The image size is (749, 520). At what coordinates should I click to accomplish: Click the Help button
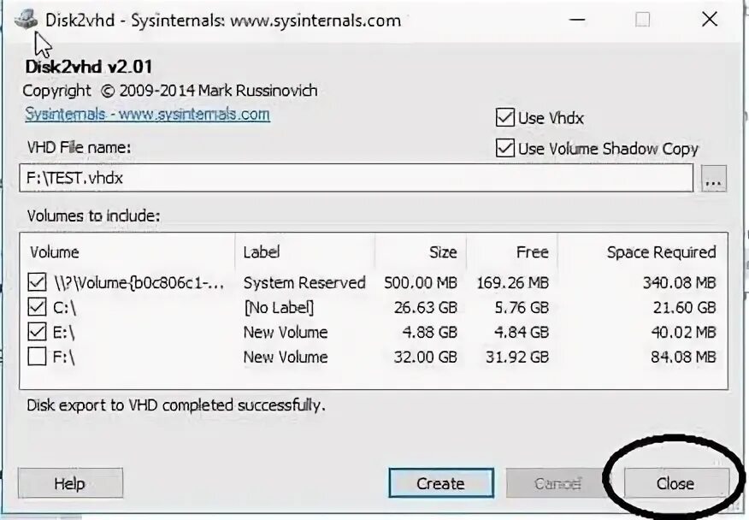click(70, 483)
